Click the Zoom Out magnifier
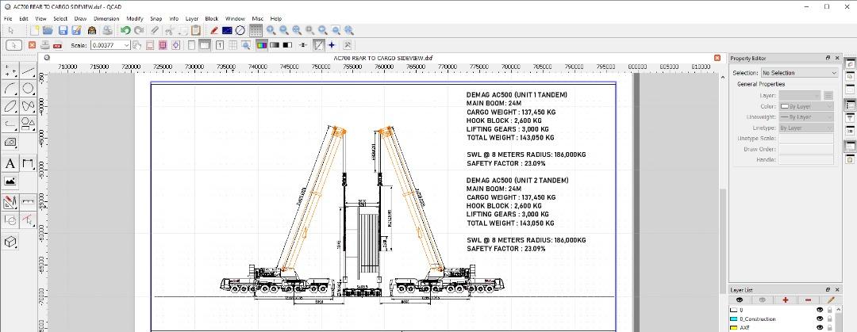The image size is (857, 332). [x=284, y=31]
